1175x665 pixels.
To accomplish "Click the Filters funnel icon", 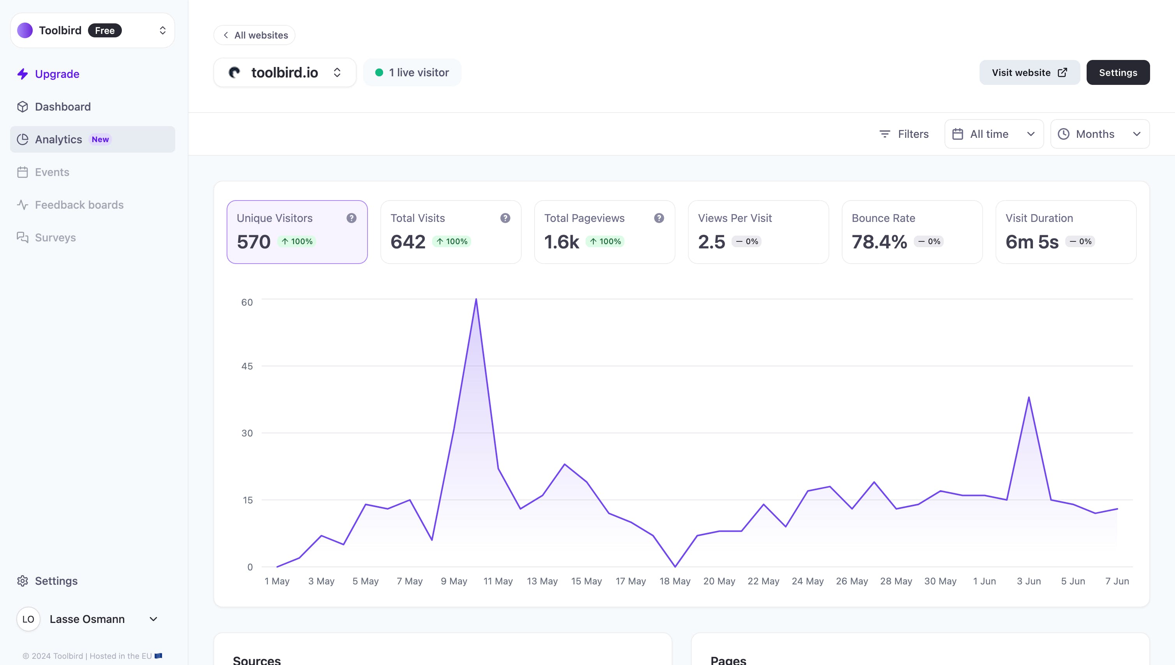I will 885,134.
